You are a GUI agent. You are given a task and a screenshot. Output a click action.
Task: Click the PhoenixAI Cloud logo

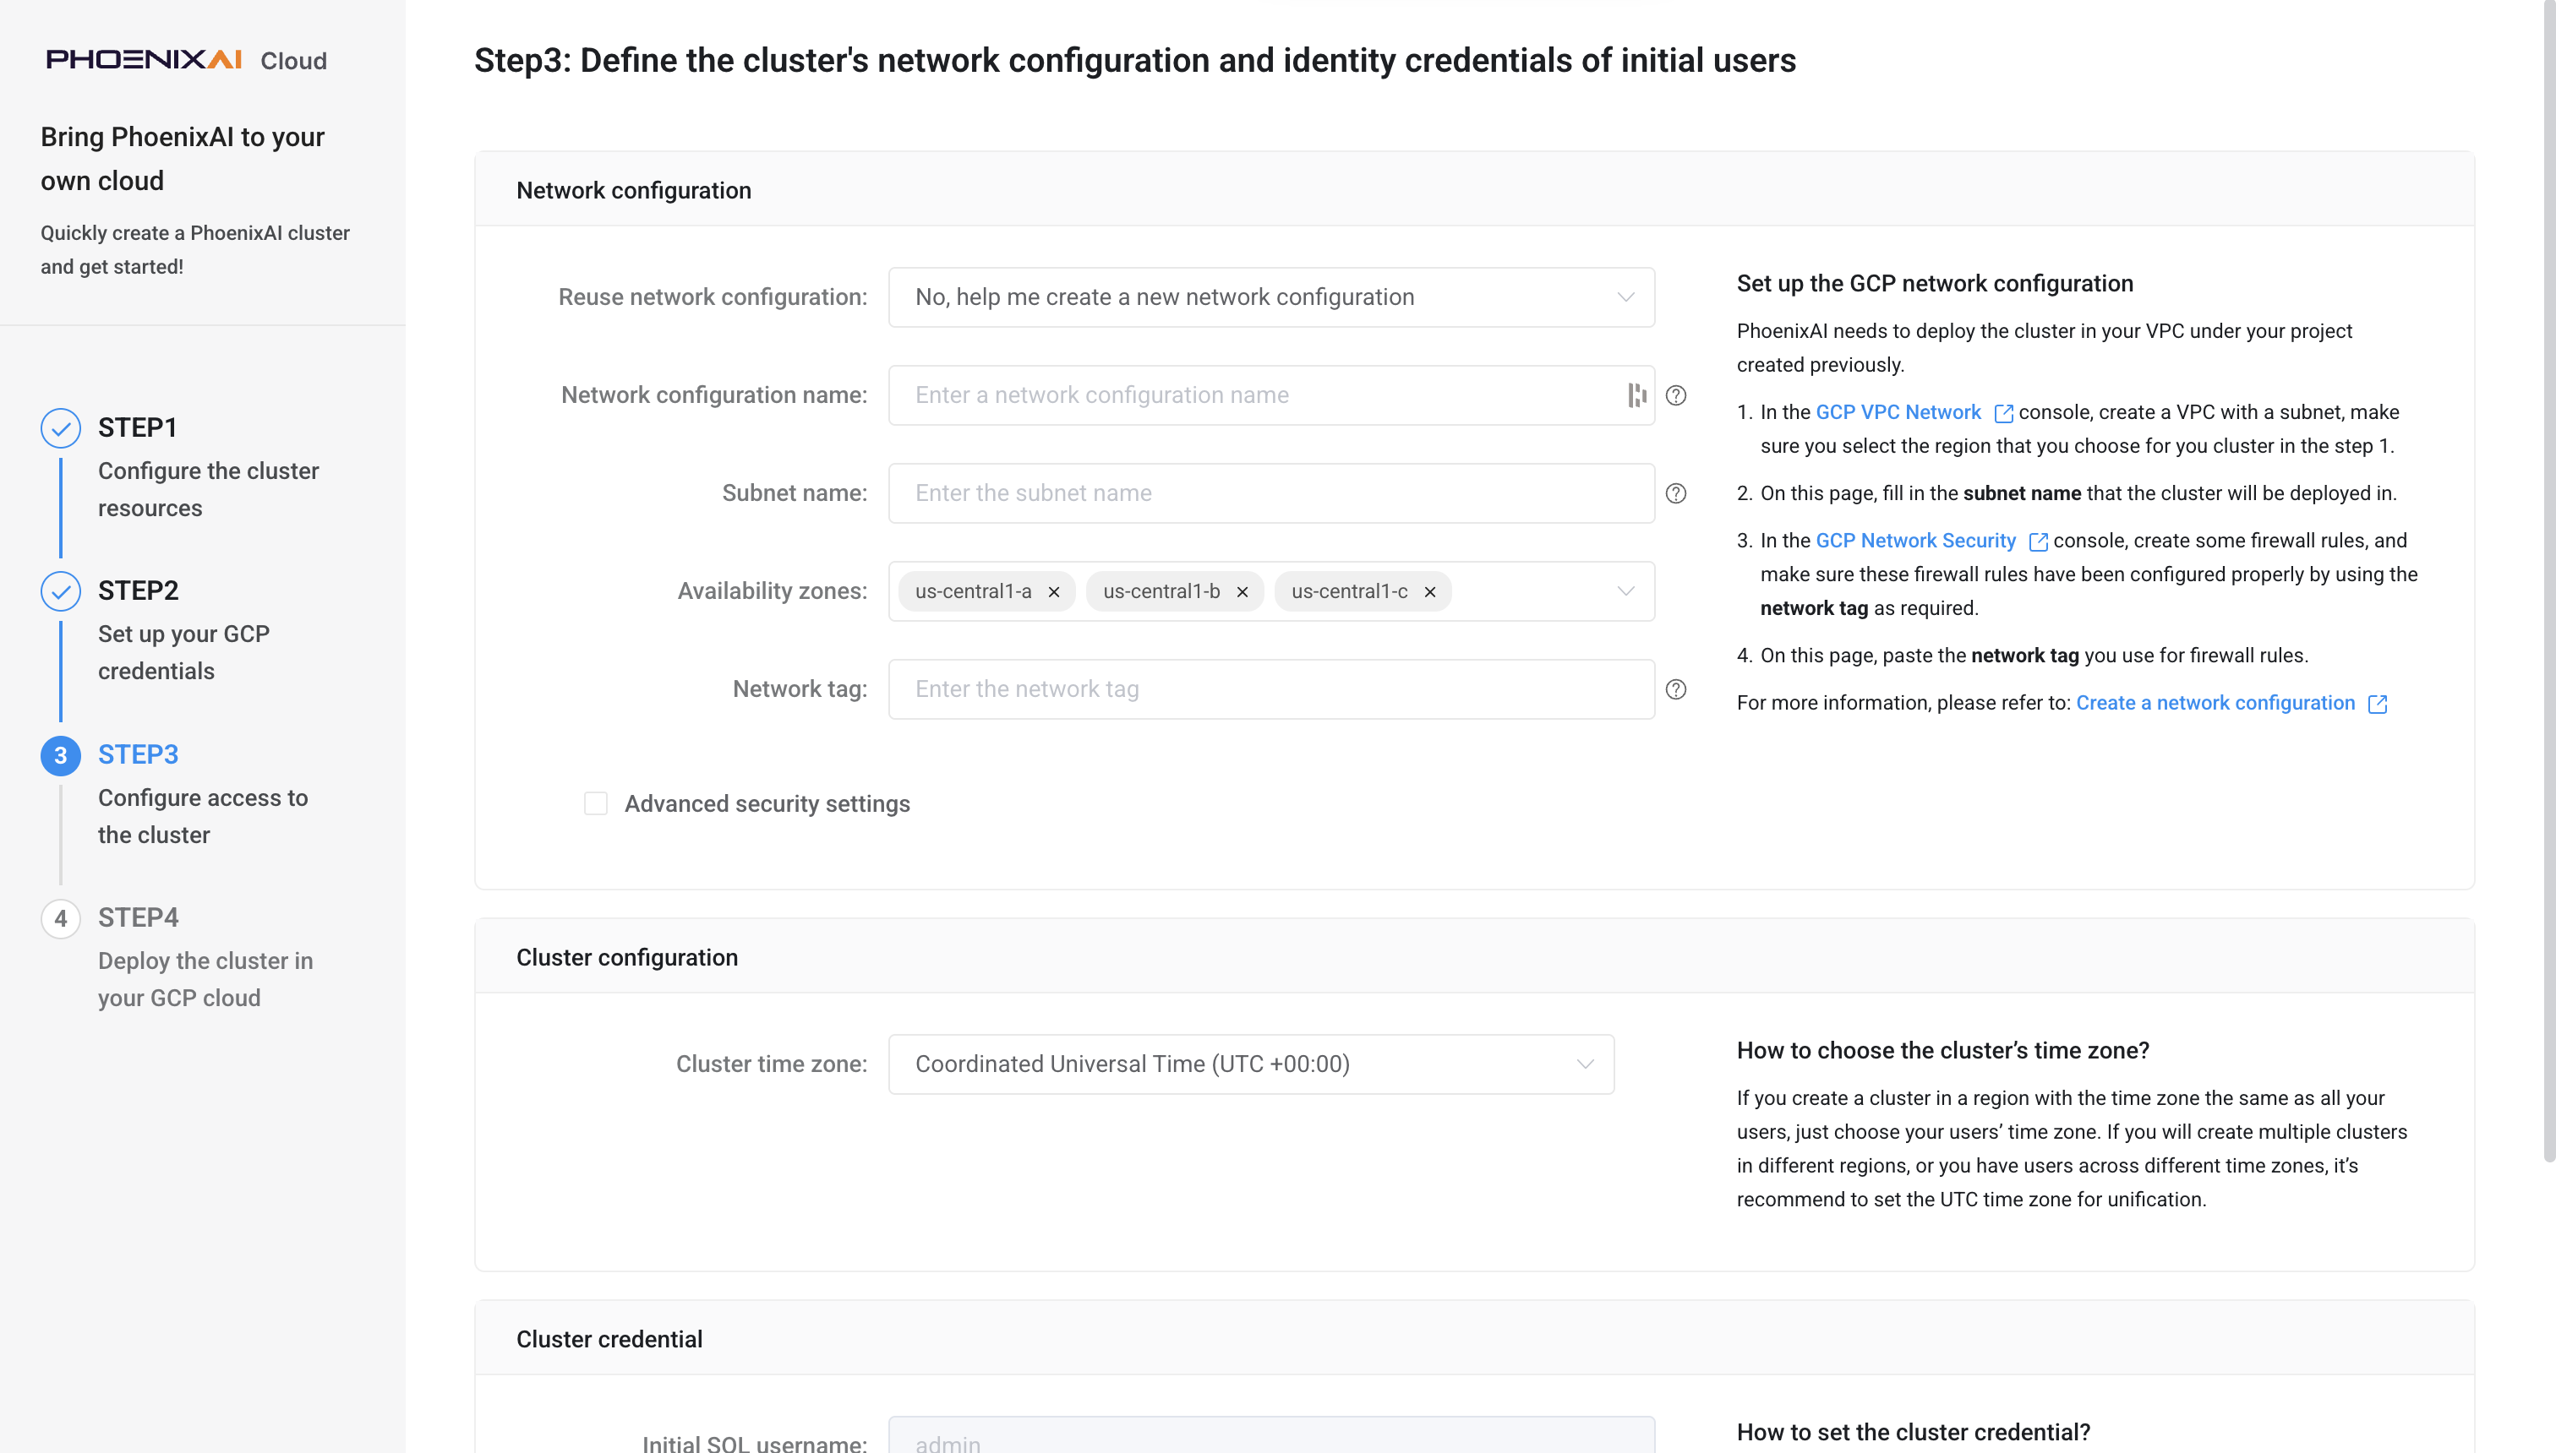pyautogui.click(x=187, y=60)
